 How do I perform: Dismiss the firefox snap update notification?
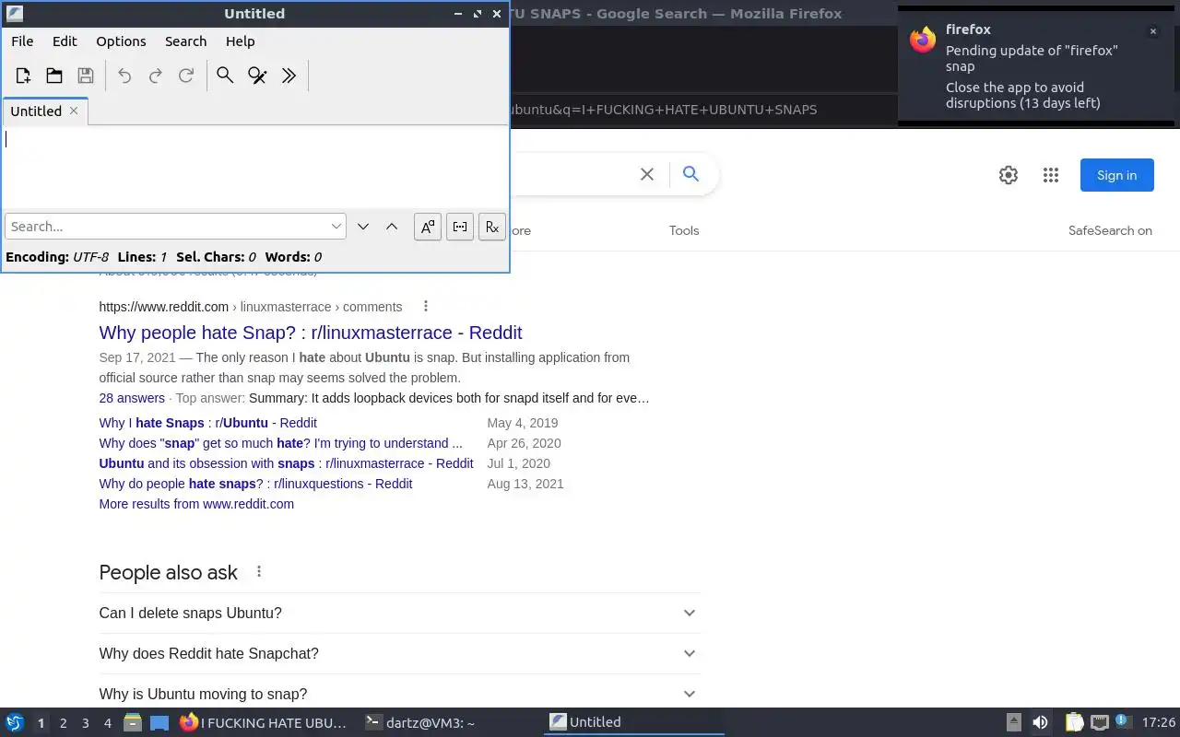1152,31
